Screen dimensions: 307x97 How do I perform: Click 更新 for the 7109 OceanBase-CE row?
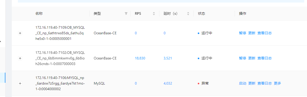pyautogui.click(x=252, y=33)
